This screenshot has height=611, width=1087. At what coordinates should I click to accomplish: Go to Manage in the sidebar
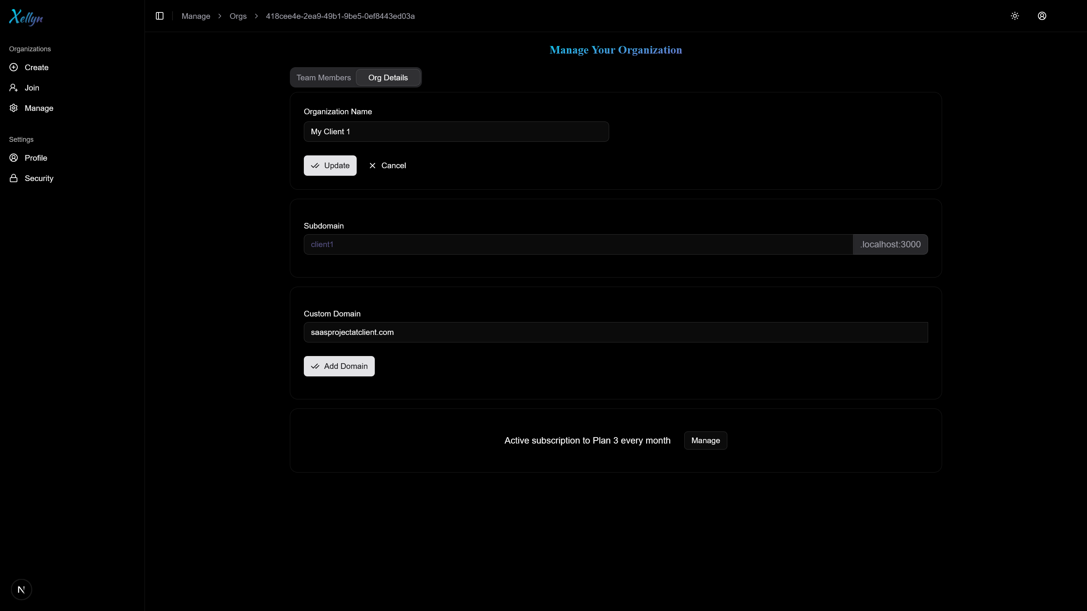point(39,108)
